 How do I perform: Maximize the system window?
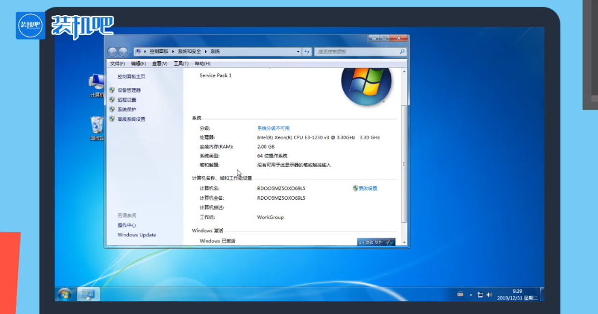tap(385, 38)
